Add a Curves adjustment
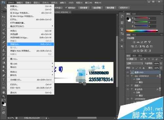This screenshot has height=120, width=164. click(x=142, y=42)
